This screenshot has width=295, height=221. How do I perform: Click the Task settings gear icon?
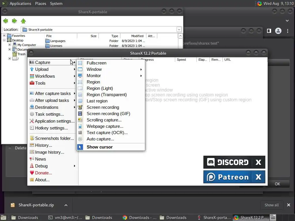click(x=32, y=114)
